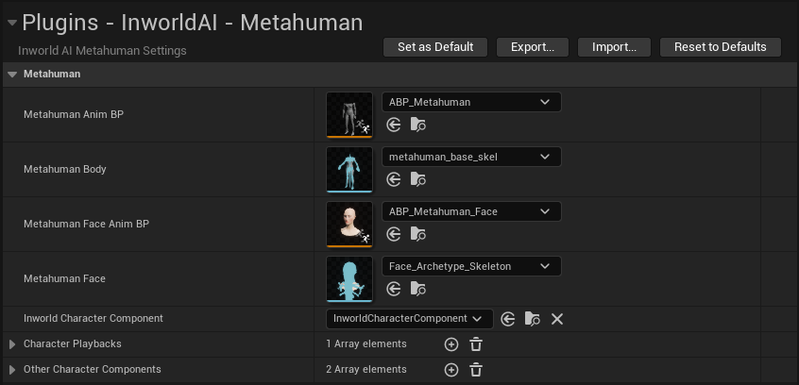The width and height of the screenshot is (799, 385).
Task: Open the InworldCharacterComponent class dropdown
Action: coord(410,319)
